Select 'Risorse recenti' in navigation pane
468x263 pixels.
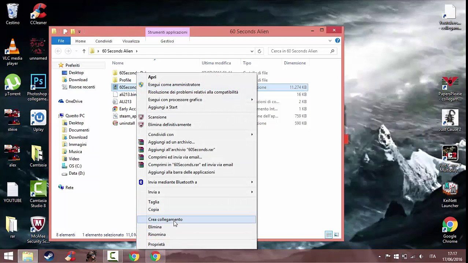point(82,87)
